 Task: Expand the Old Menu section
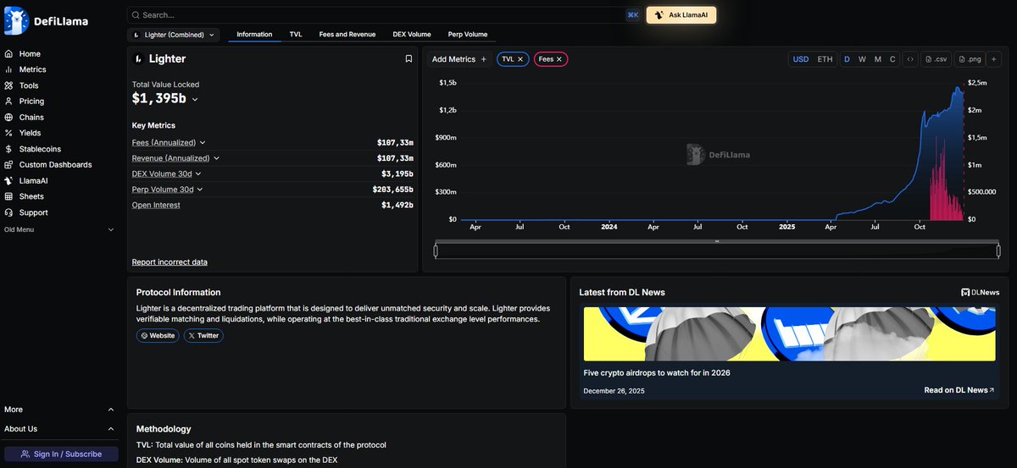click(110, 230)
